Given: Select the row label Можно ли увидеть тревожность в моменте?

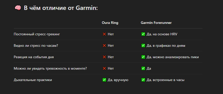Looking at the screenshot, I should (50, 69).
